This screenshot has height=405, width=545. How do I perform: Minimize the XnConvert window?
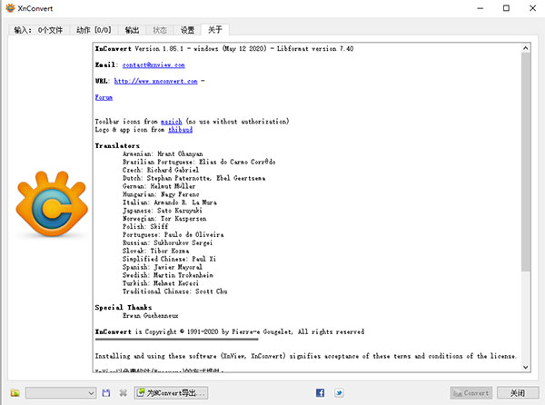481,8
